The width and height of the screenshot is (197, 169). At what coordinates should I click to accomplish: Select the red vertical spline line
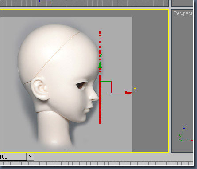pyautogui.click(x=100, y=78)
